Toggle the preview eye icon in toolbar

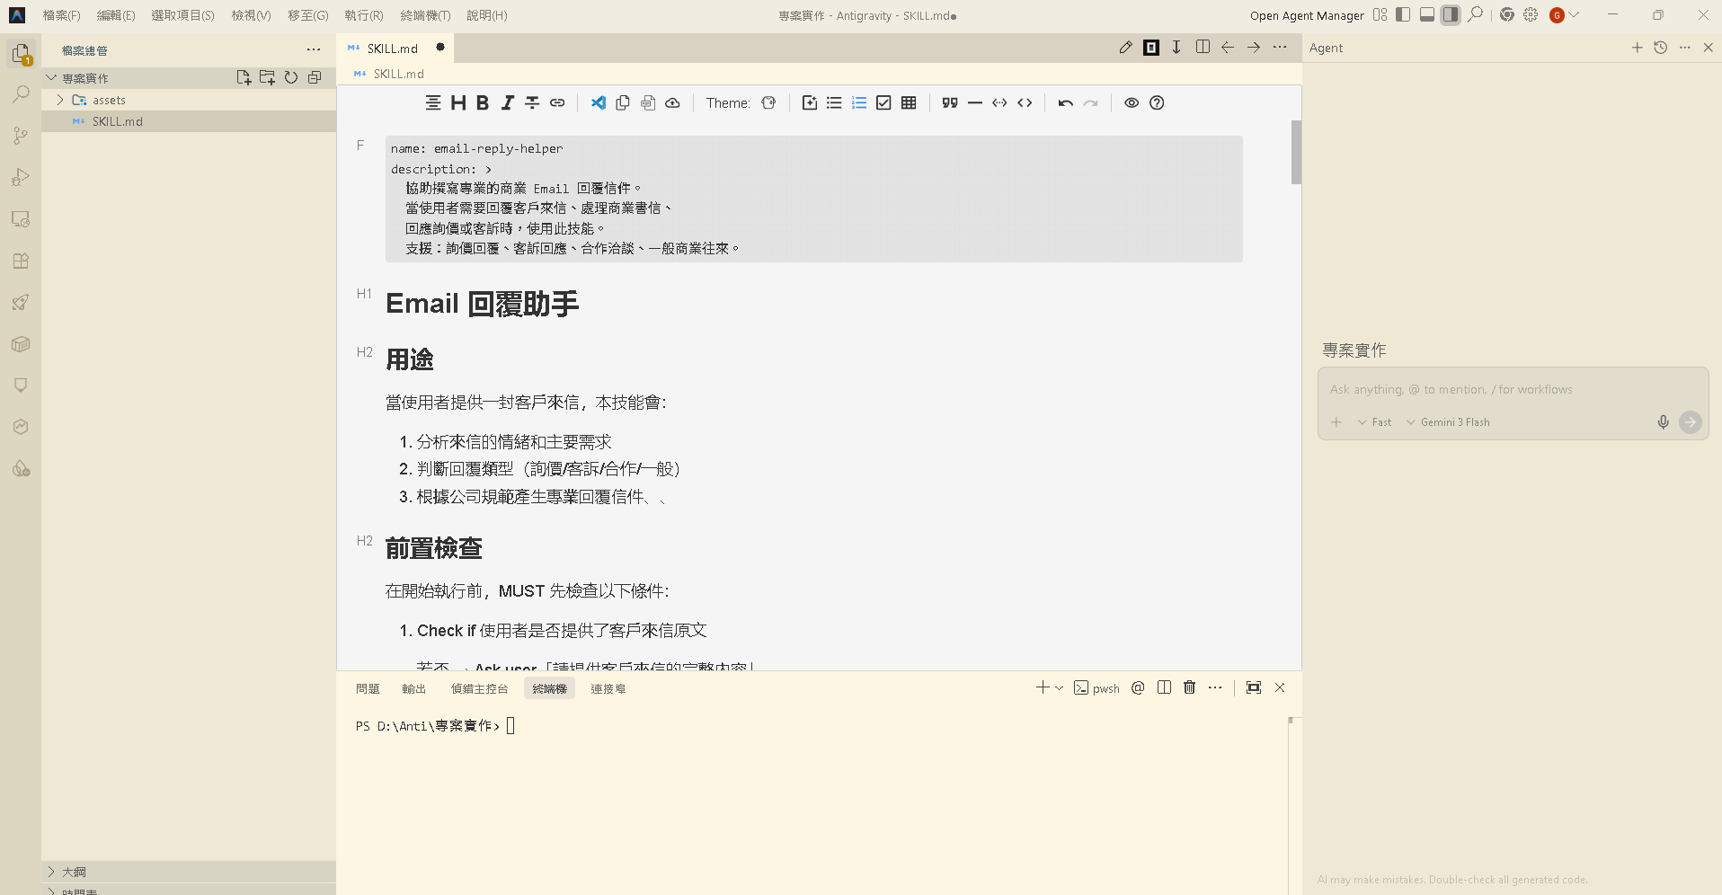1132,102
